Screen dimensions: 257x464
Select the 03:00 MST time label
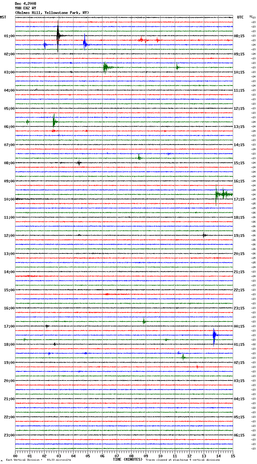[x=9, y=72]
